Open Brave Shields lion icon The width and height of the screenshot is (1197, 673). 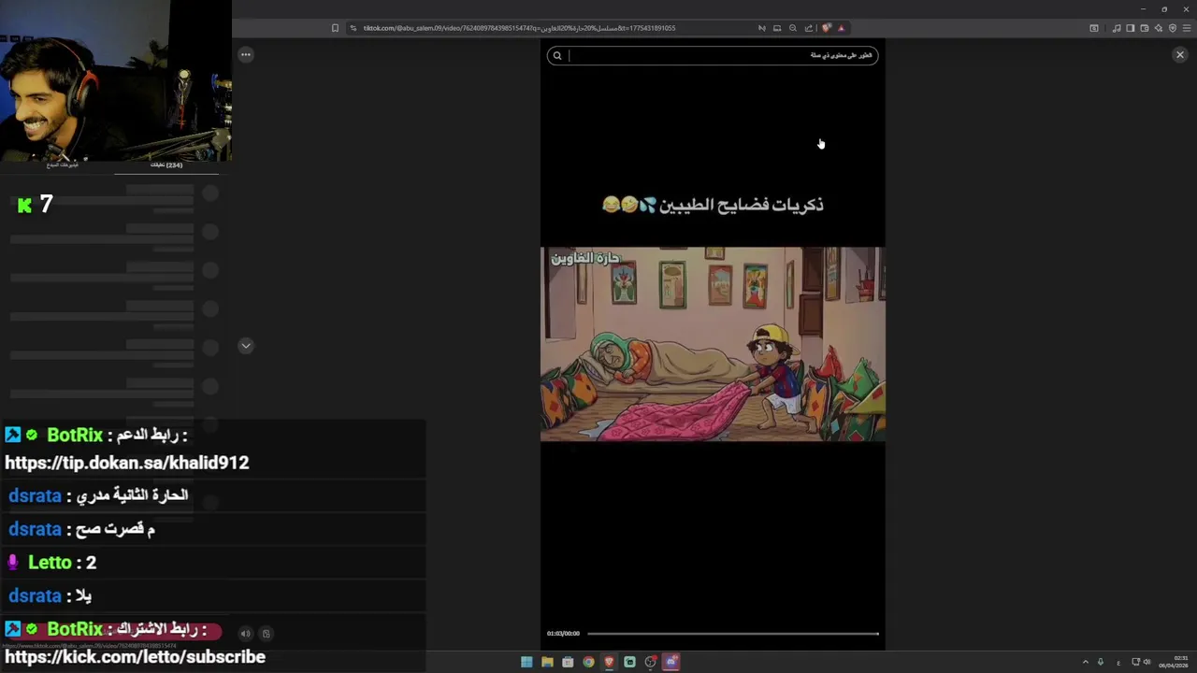click(826, 28)
